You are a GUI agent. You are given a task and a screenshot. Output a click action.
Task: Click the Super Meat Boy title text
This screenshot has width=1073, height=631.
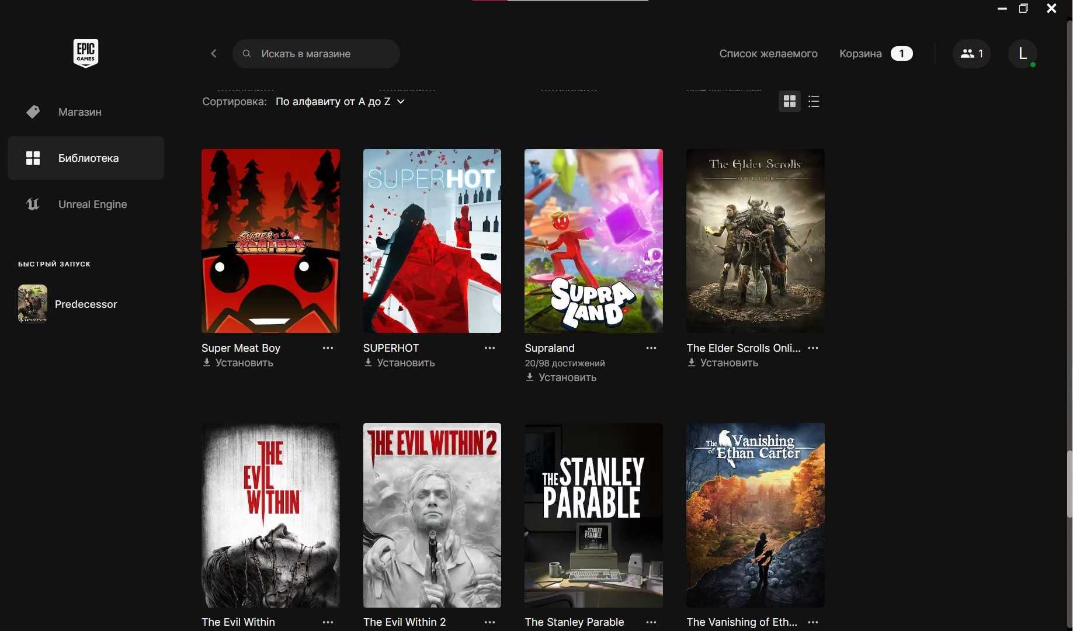[x=241, y=348]
